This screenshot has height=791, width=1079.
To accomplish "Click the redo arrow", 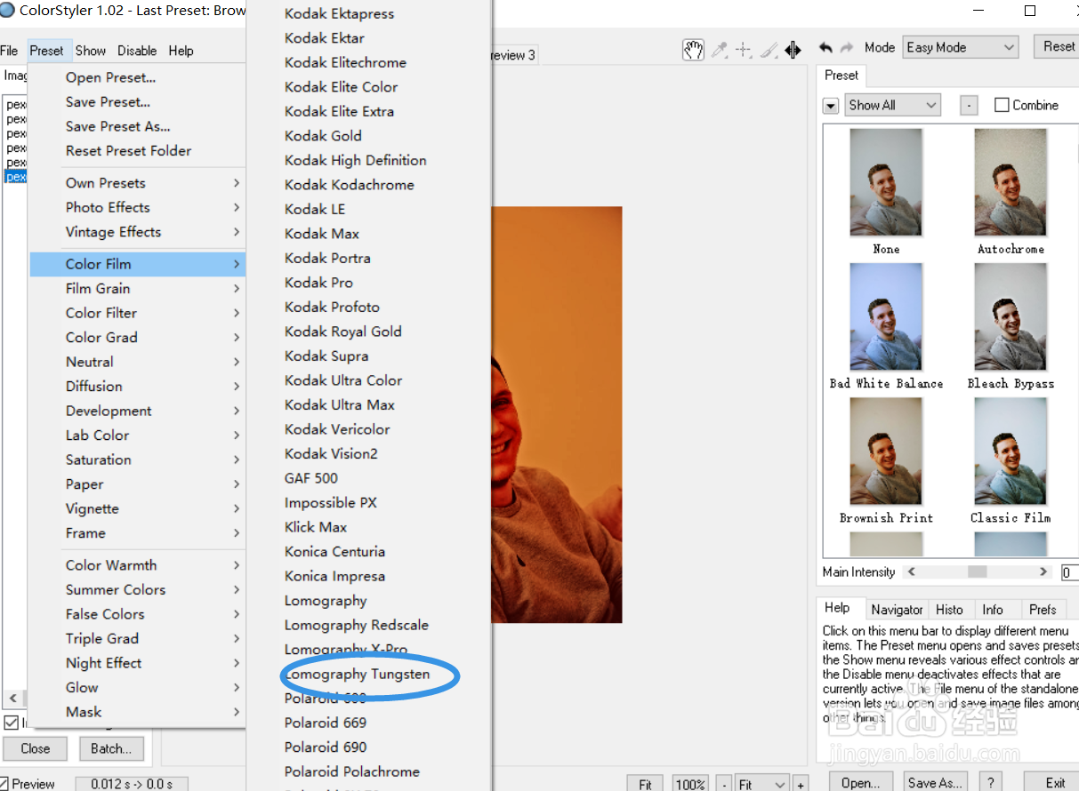I will [x=846, y=48].
